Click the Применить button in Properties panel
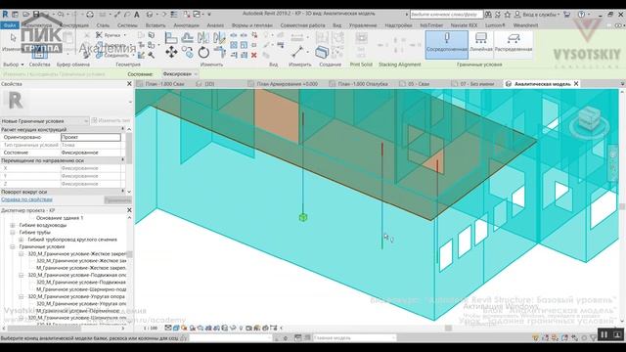 point(117,199)
